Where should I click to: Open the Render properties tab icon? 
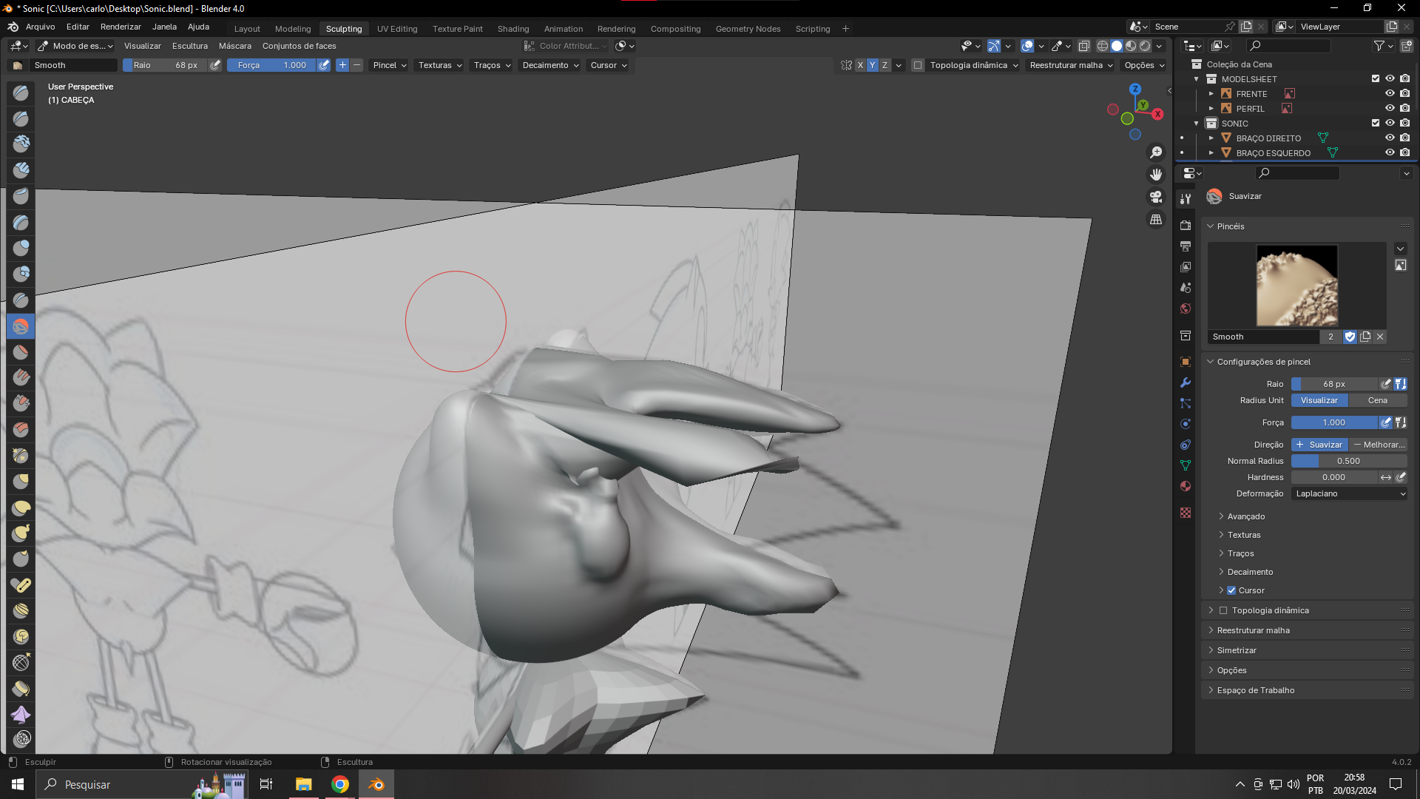click(x=1186, y=225)
